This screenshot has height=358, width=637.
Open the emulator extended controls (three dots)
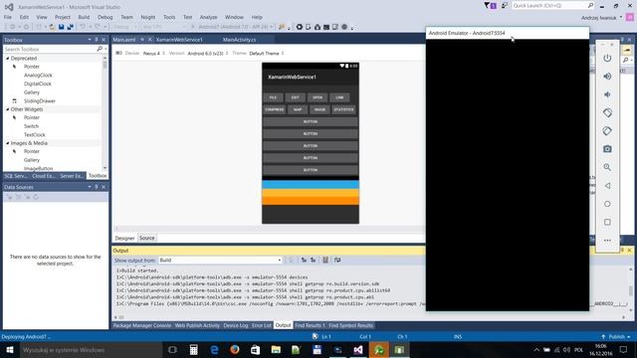pyautogui.click(x=607, y=241)
